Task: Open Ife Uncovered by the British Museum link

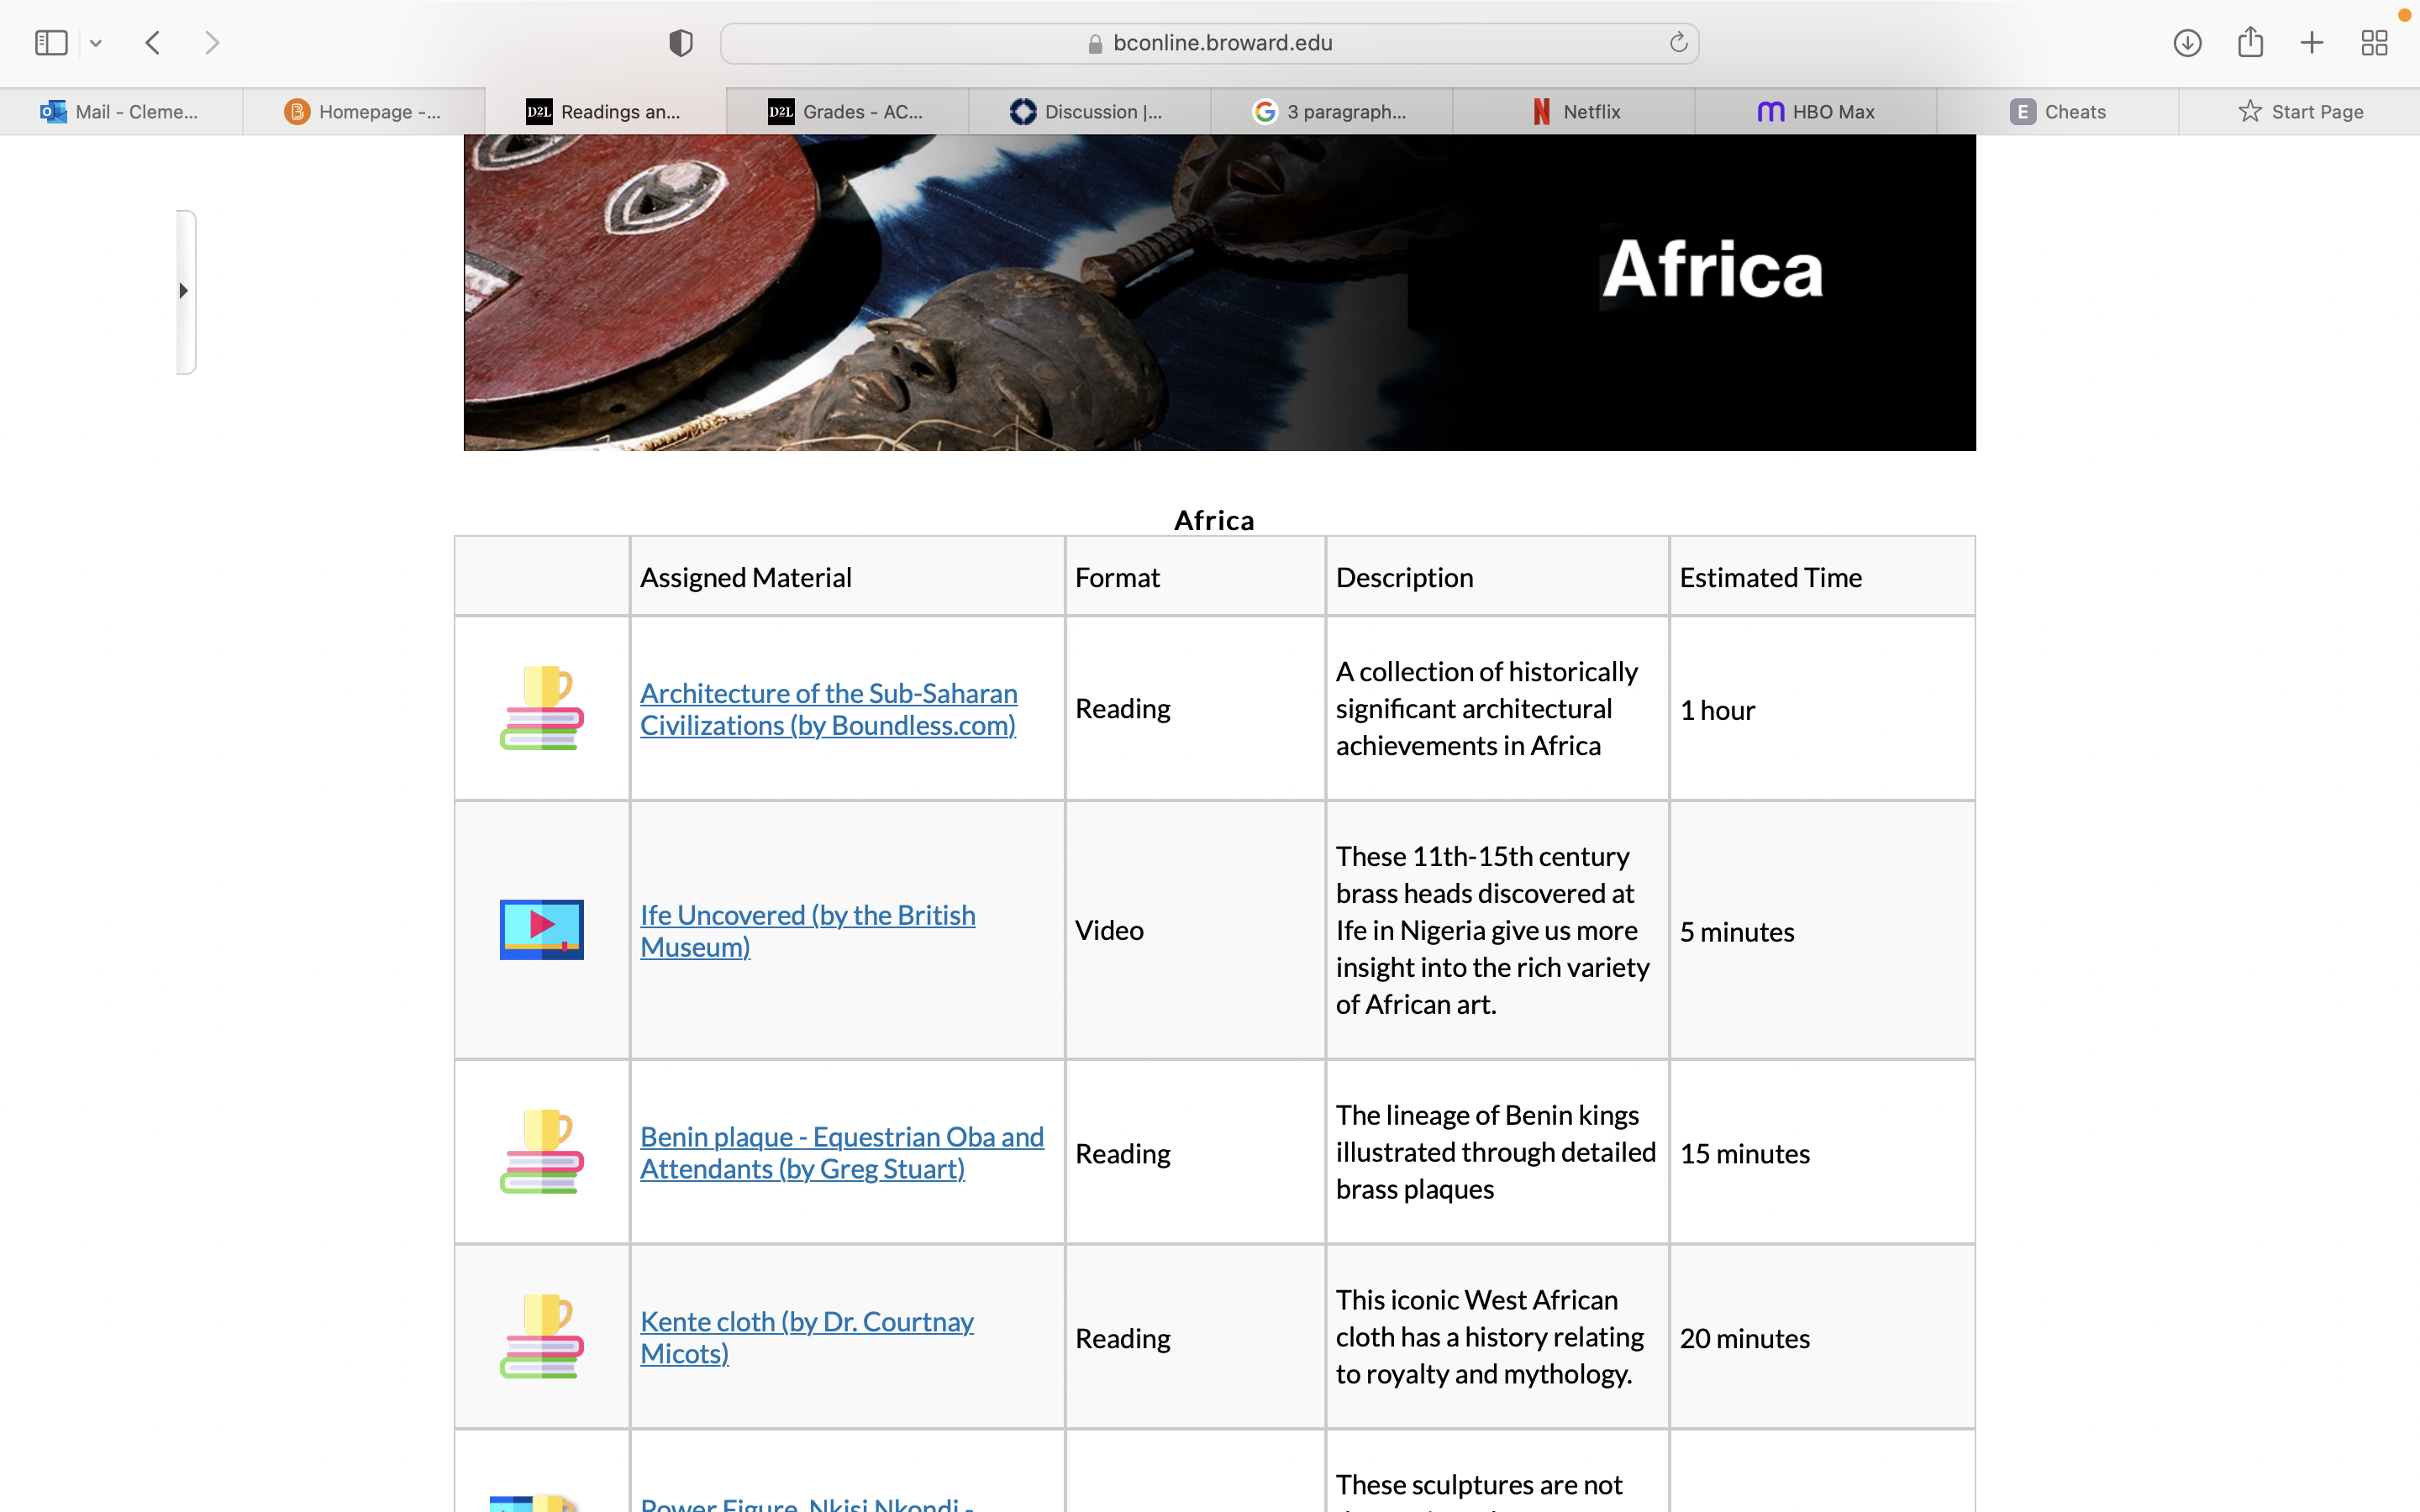Action: point(807,931)
